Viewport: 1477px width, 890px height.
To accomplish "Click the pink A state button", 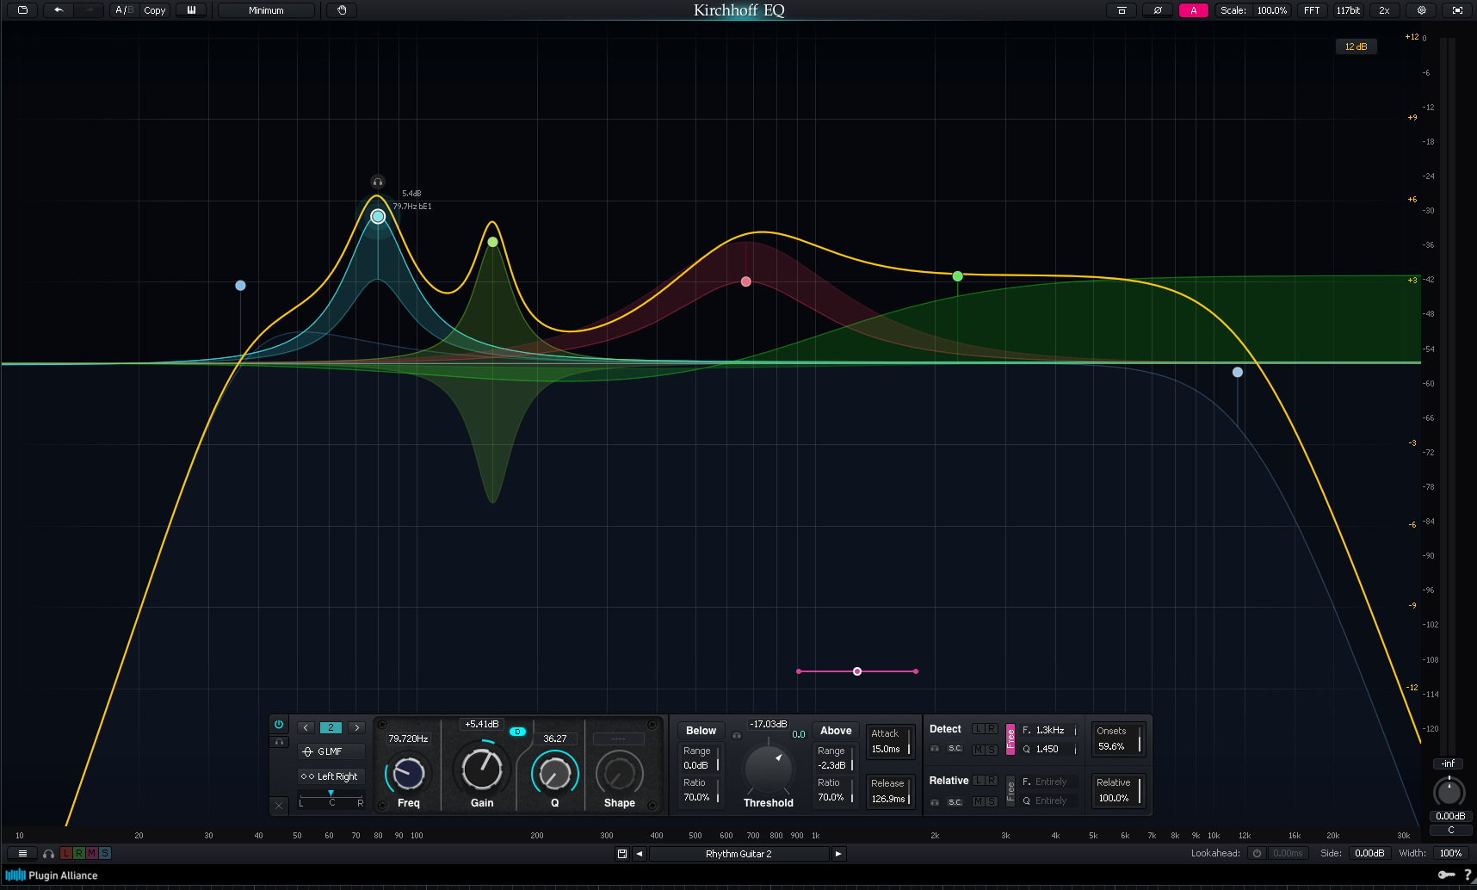I will (1194, 10).
